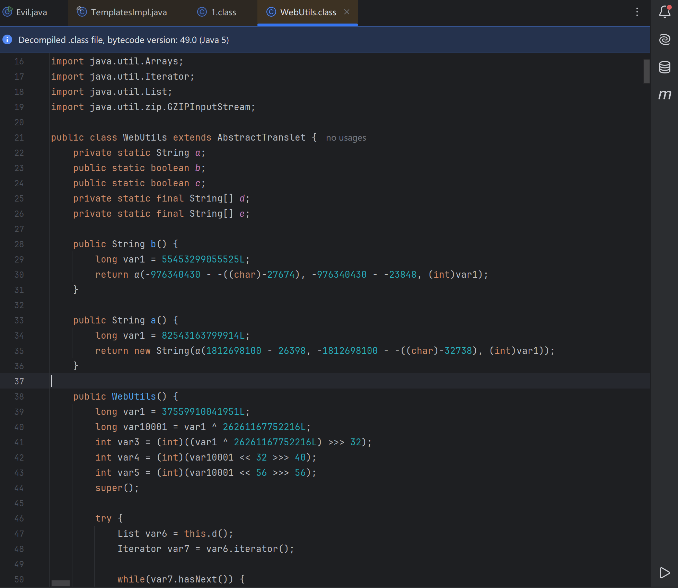Click the literal 55453299055525L

(x=203, y=259)
